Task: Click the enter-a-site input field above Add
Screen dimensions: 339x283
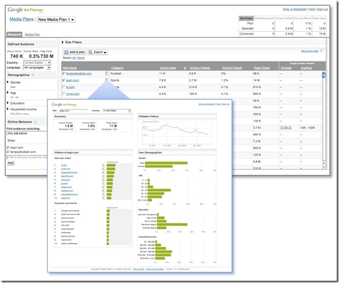Action: (27, 158)
